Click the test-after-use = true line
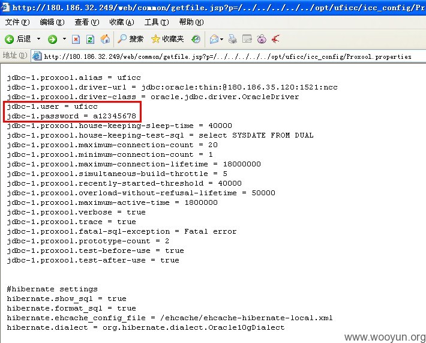 point(93,260)
